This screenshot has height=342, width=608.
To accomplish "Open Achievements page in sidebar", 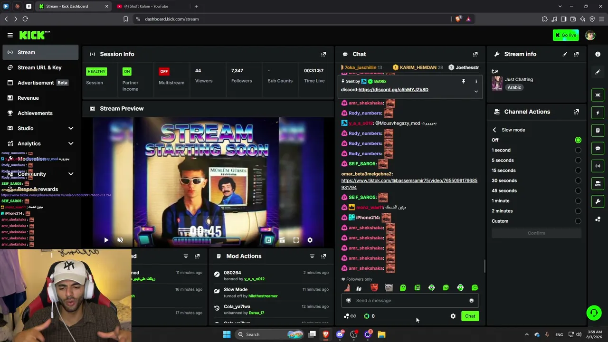I will 40,113.
